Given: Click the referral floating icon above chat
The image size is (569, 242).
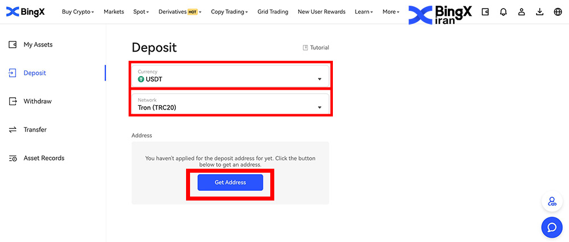Looking at the screenshot, I should tap(551, 201).
